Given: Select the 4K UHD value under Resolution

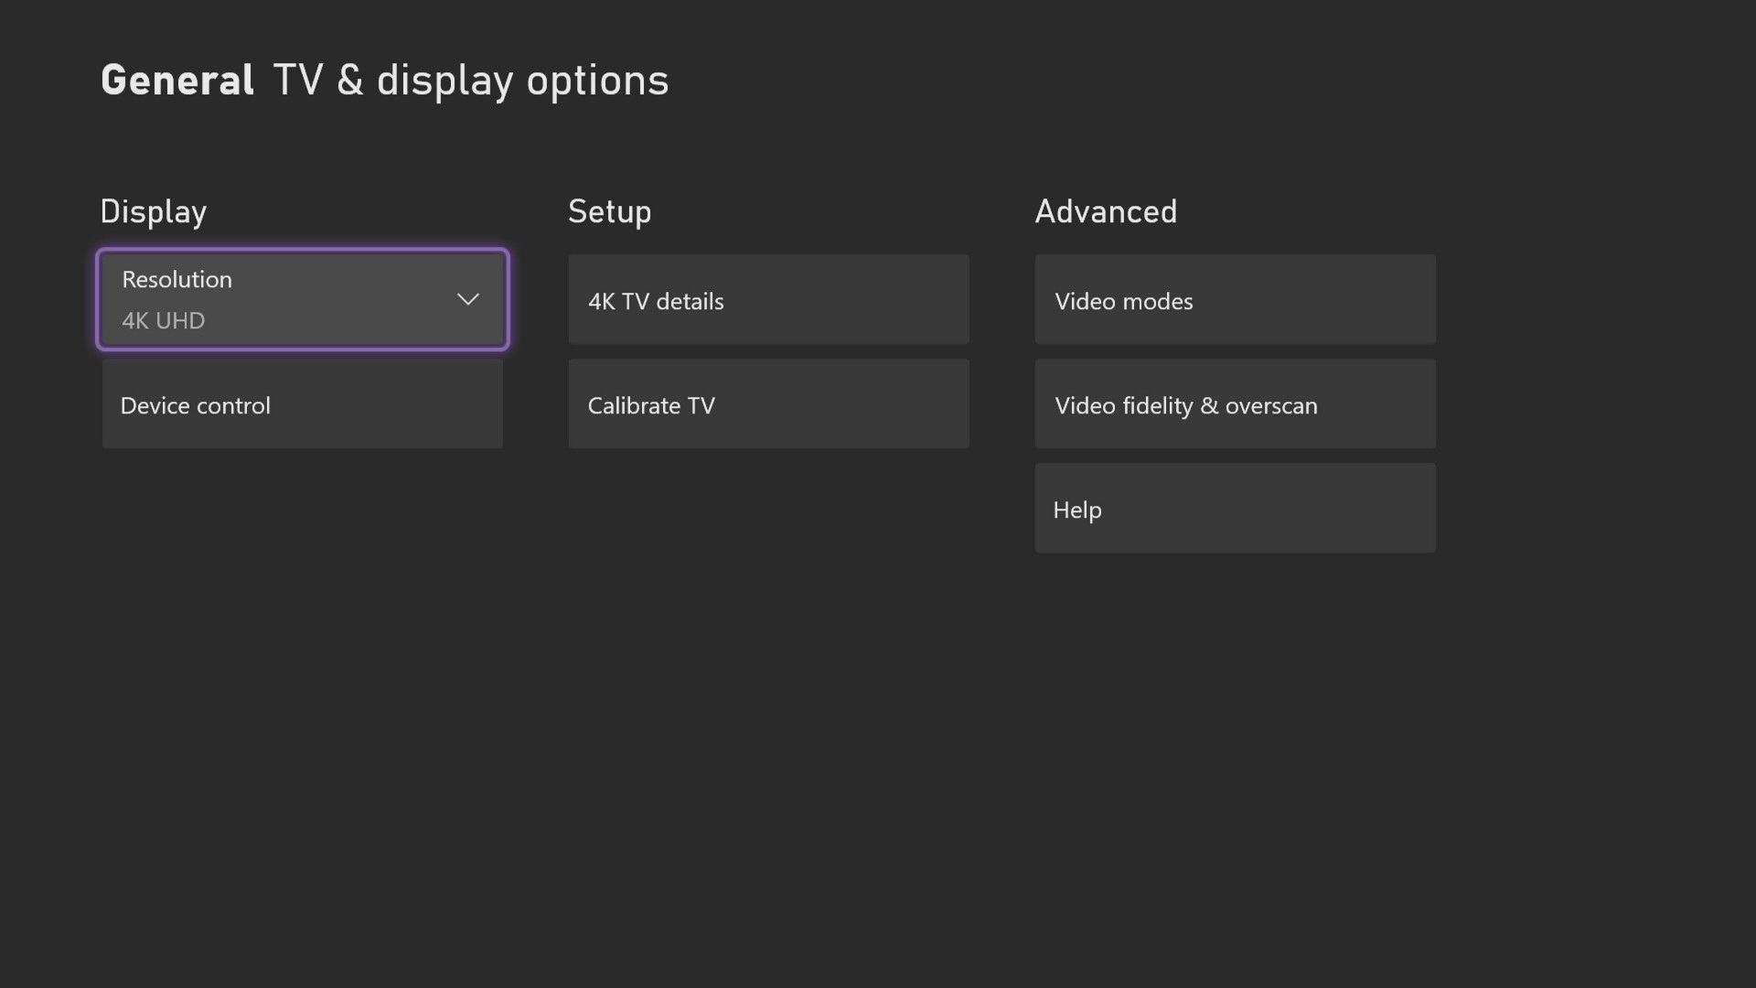Looking at the screenshot, I should click(x=163, y=320).
